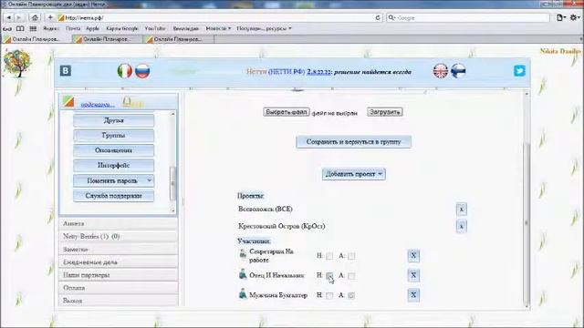Open the Оповещения menu item
Screen dimensions: 584x328
tap(113, 150)
